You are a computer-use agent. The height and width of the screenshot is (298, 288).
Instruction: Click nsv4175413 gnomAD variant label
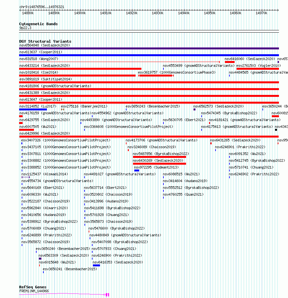(237, 127)
